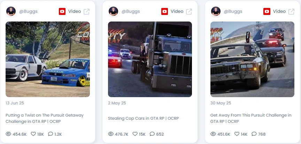Screen dimensions: 301x144
Task: Open thumbnail with semi truck and police cars
Action: pos(150,59)
